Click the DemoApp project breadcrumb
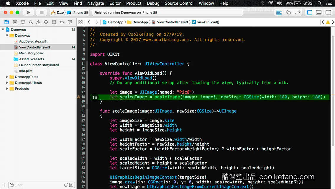This screenshot has width=335, height=189. [113, 22]
